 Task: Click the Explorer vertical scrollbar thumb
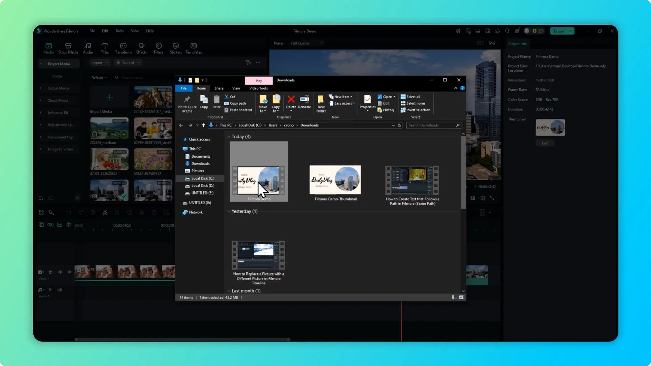tap(463, 172)
